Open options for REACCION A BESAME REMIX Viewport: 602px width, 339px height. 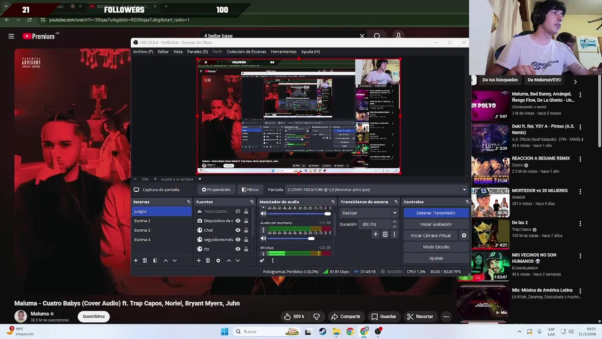tap(580, 159)
